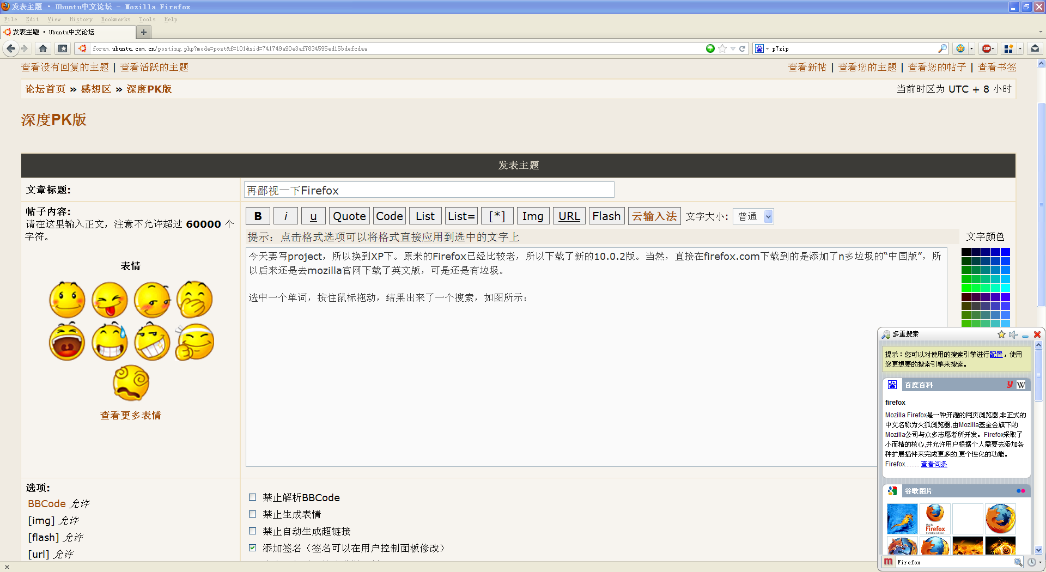This screenshot has width=1046, height=572.
Task: Click the green go arrow in address bar
Action: click(x=710, y=48)
